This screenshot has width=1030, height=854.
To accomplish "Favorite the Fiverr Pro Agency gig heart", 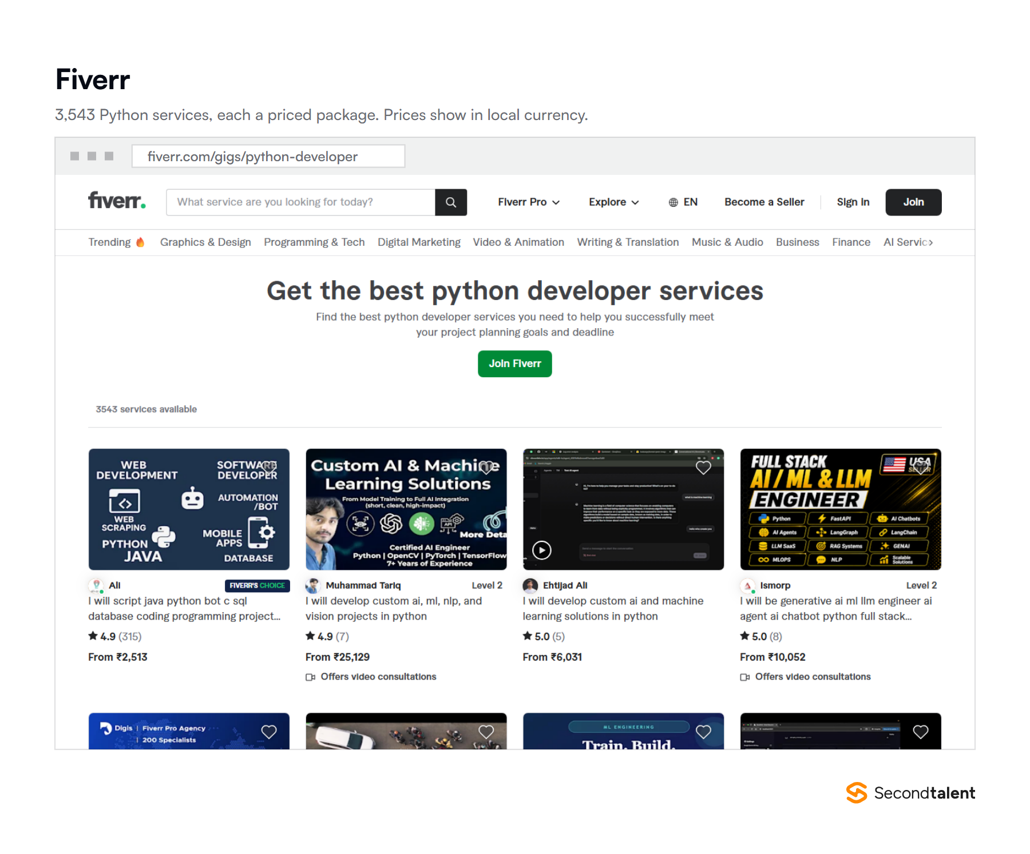I will click(x=269, y=732).
